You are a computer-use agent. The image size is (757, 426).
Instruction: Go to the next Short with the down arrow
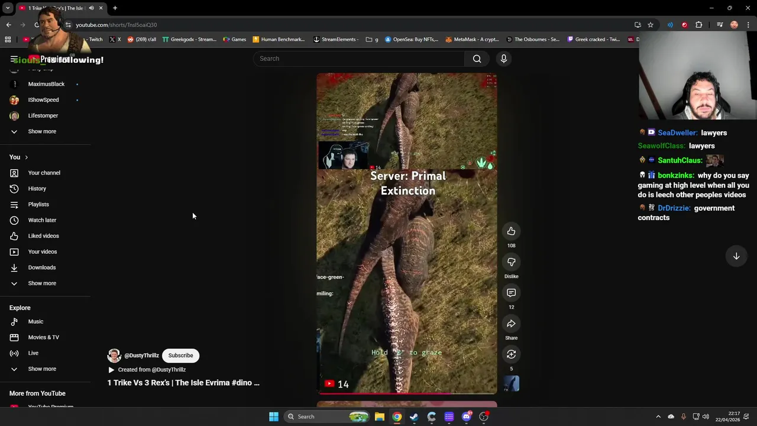pyautogui.click(x=736, y=256)
